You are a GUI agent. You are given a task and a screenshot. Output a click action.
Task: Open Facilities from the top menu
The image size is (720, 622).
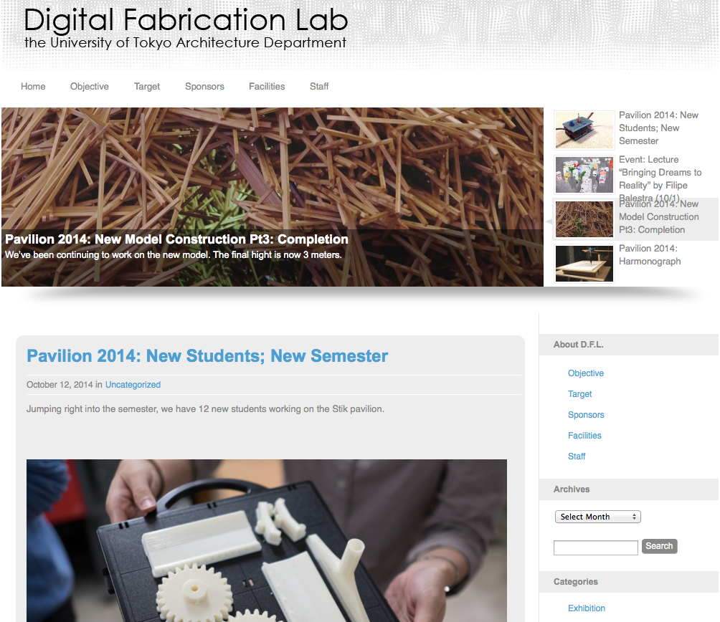(x=267, y=86)
